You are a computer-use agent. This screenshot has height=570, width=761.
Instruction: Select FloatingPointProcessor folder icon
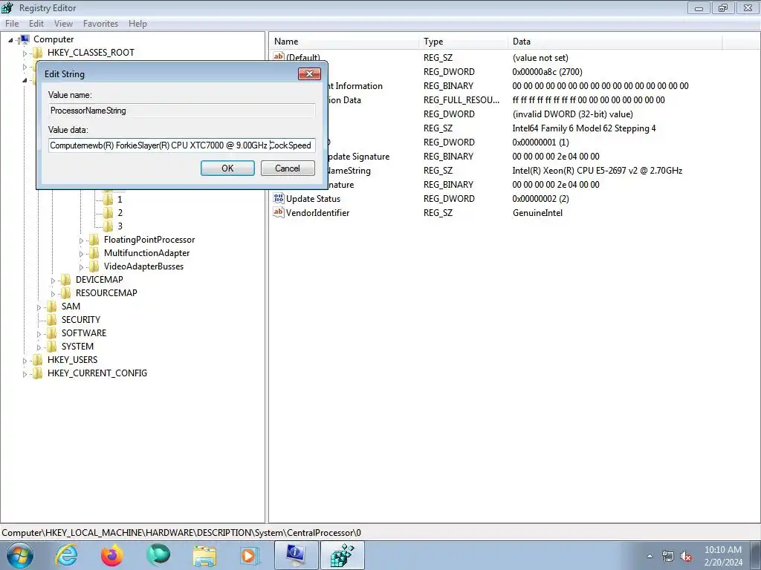click(94, 240)
